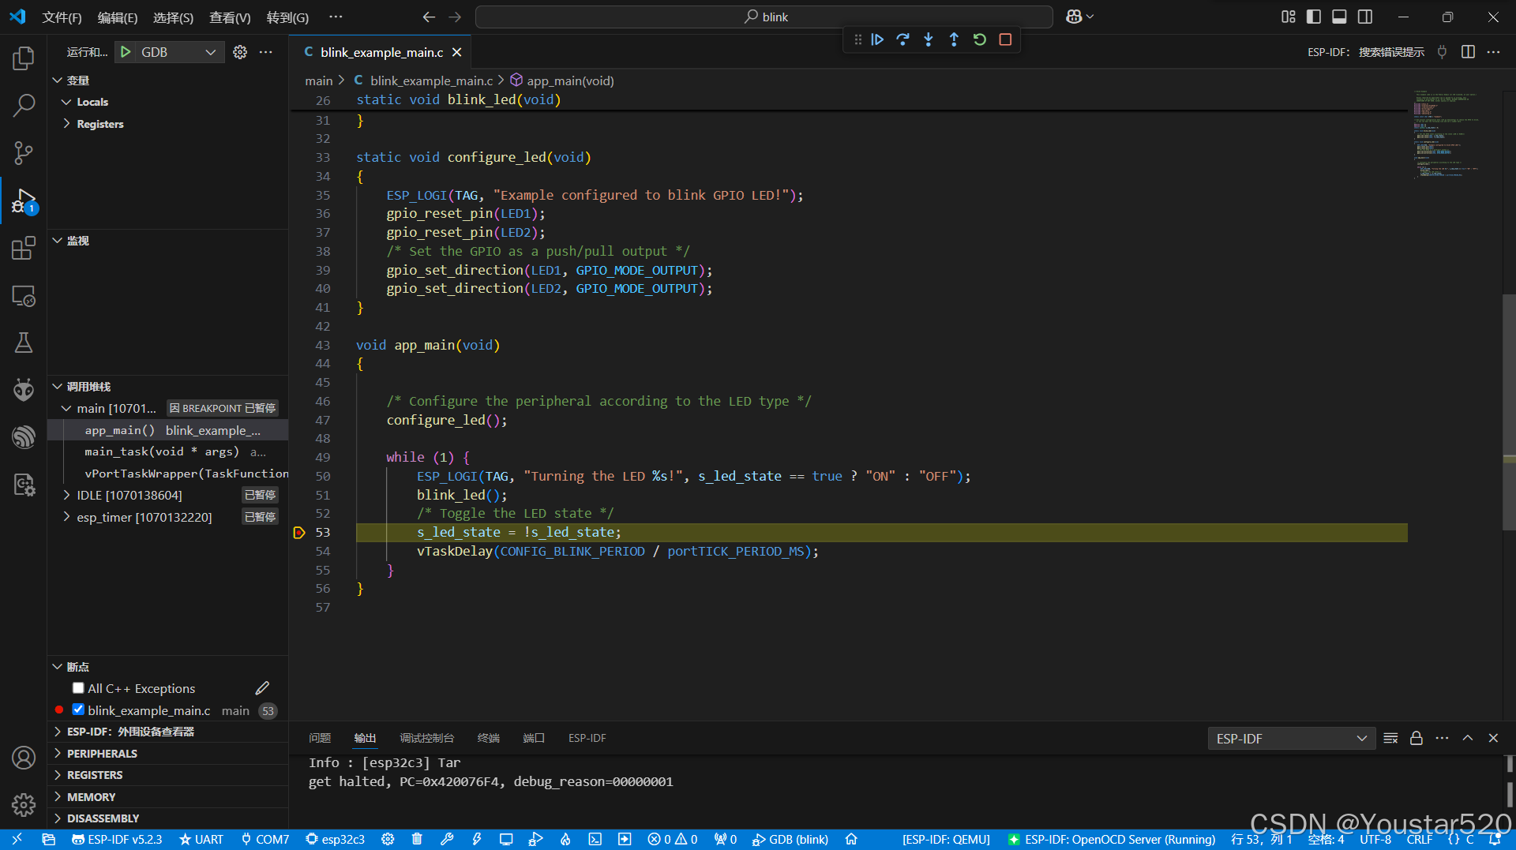Image resolution: width=1516 pixels, height=850 pixels.
Task: Open Manage gear in activity bar
Action: [x=24, y=805]
